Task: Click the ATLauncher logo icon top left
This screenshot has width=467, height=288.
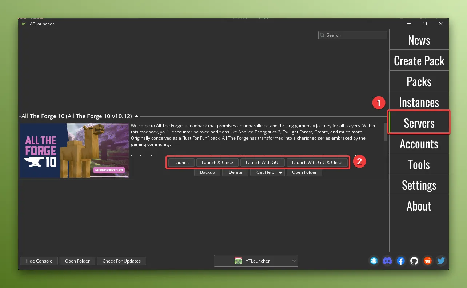Action: [x=24, y=24]
